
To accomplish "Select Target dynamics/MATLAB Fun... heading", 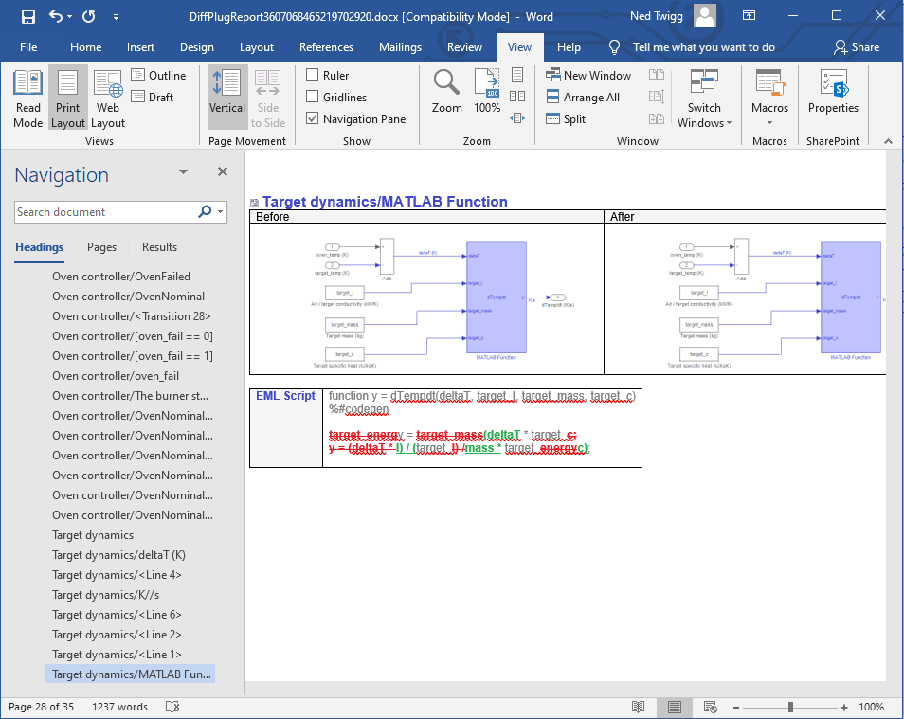I will 132,674.
